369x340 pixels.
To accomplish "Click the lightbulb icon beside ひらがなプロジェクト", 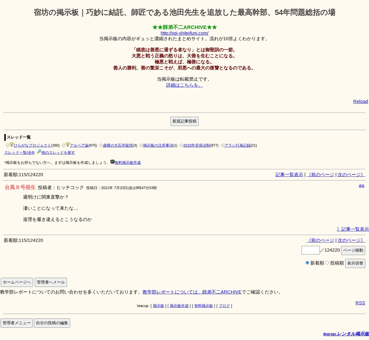I will (11, 145).
